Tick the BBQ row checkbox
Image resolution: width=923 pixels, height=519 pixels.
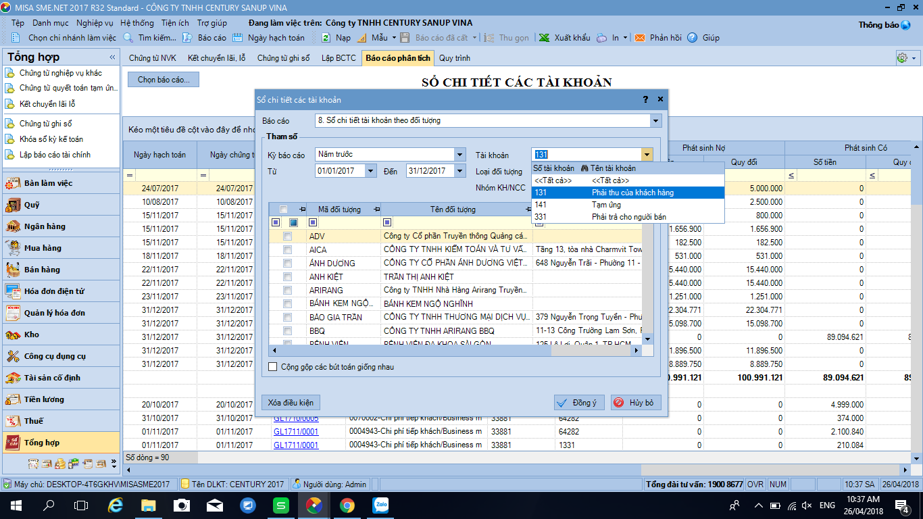pos(288,331)
